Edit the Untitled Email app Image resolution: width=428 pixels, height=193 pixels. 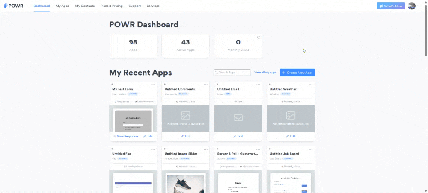click(238, 136)
